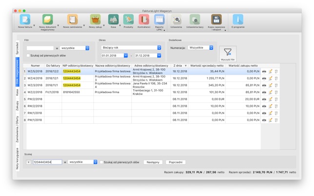Switch to the Zakupy side tab
The image size is (314, 196).
[17, 106]
